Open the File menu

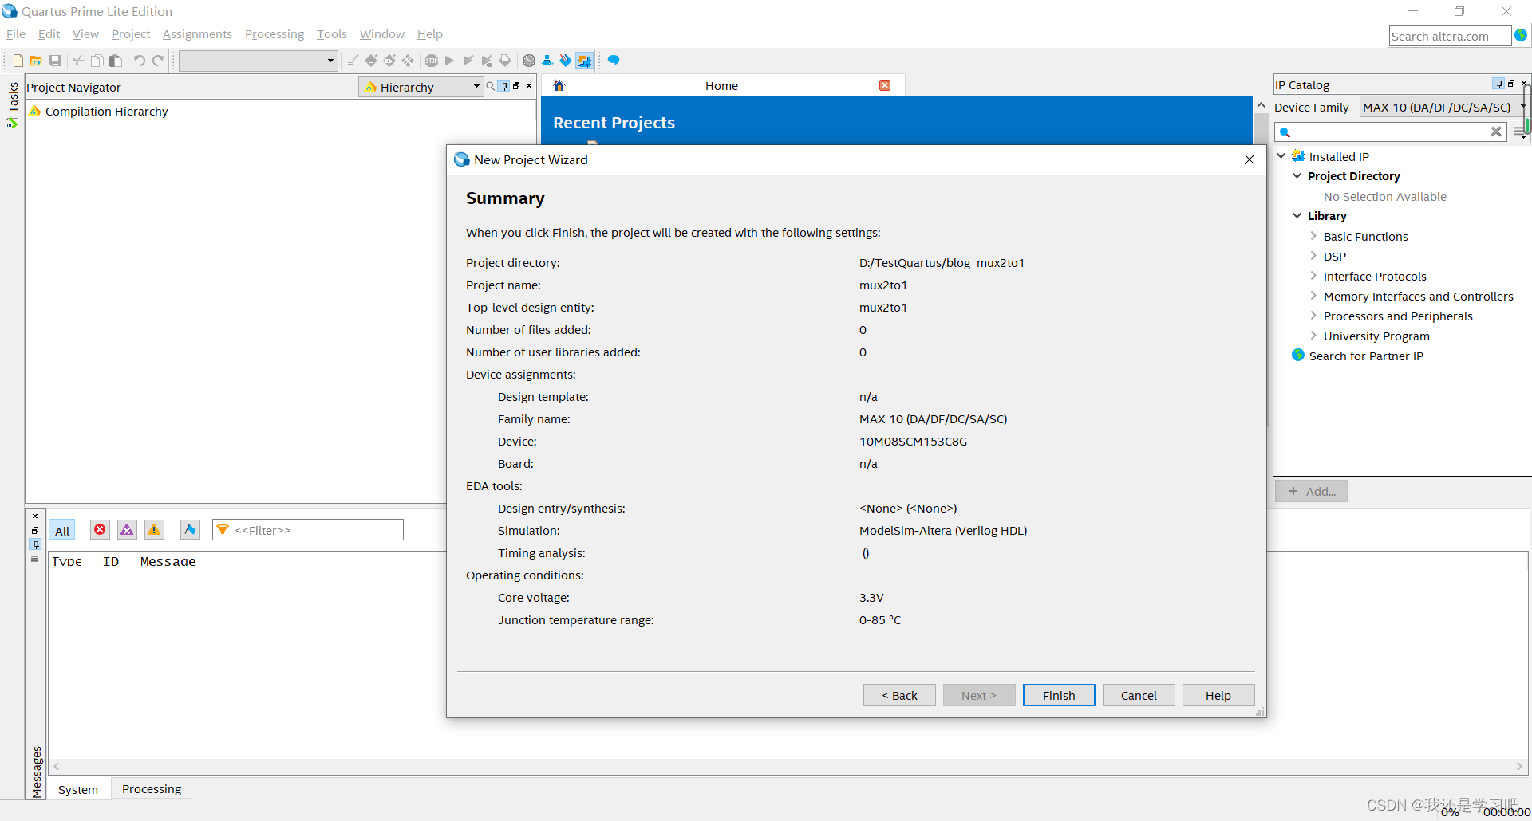point(16,34)
